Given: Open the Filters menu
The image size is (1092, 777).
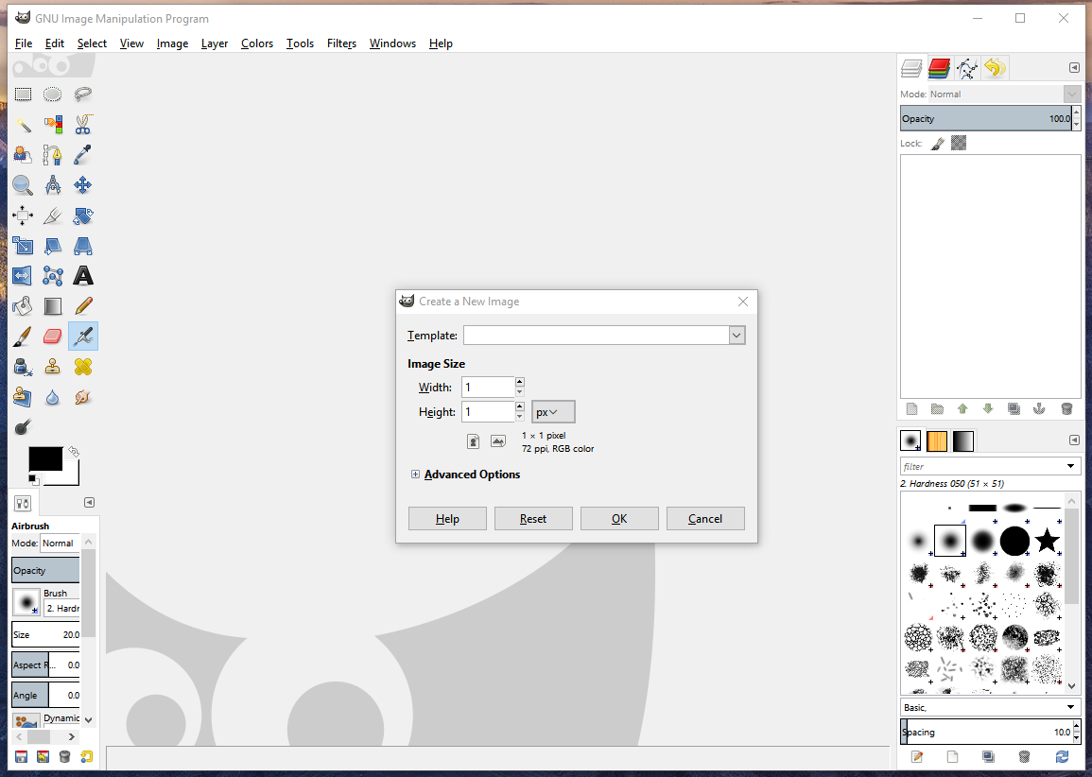Looking at the screenshot, I should [x=341, y=43].
